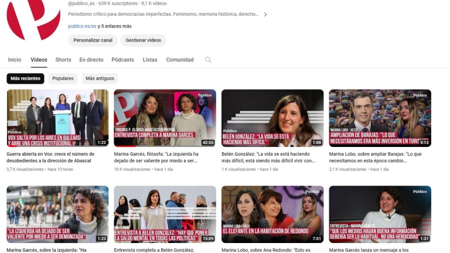The image size is (450, 253).
Task: Expand the channel description chevron
Action: [x=265, y=14]
